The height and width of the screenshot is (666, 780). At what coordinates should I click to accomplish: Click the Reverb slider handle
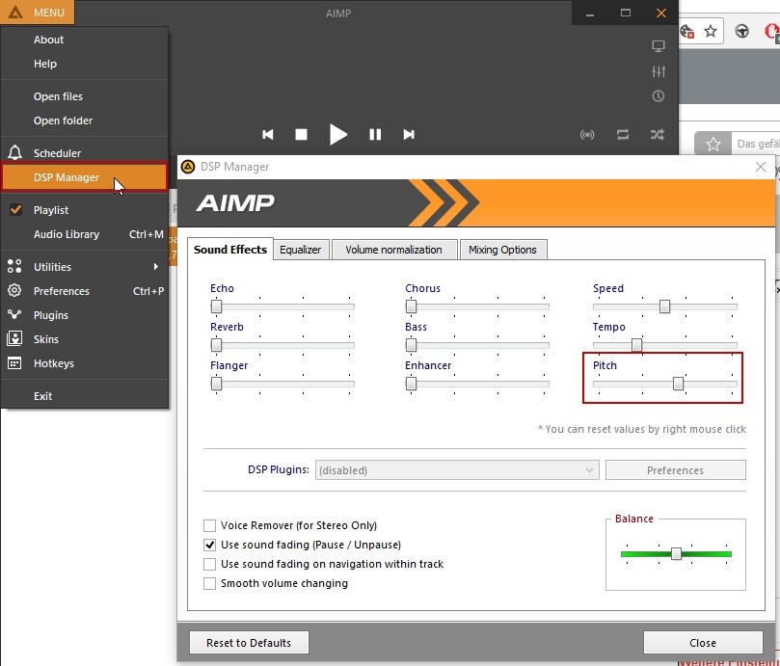click(216, 345)
